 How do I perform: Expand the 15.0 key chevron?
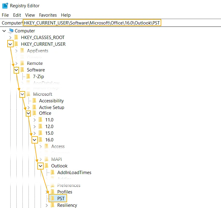click(35, 133)
